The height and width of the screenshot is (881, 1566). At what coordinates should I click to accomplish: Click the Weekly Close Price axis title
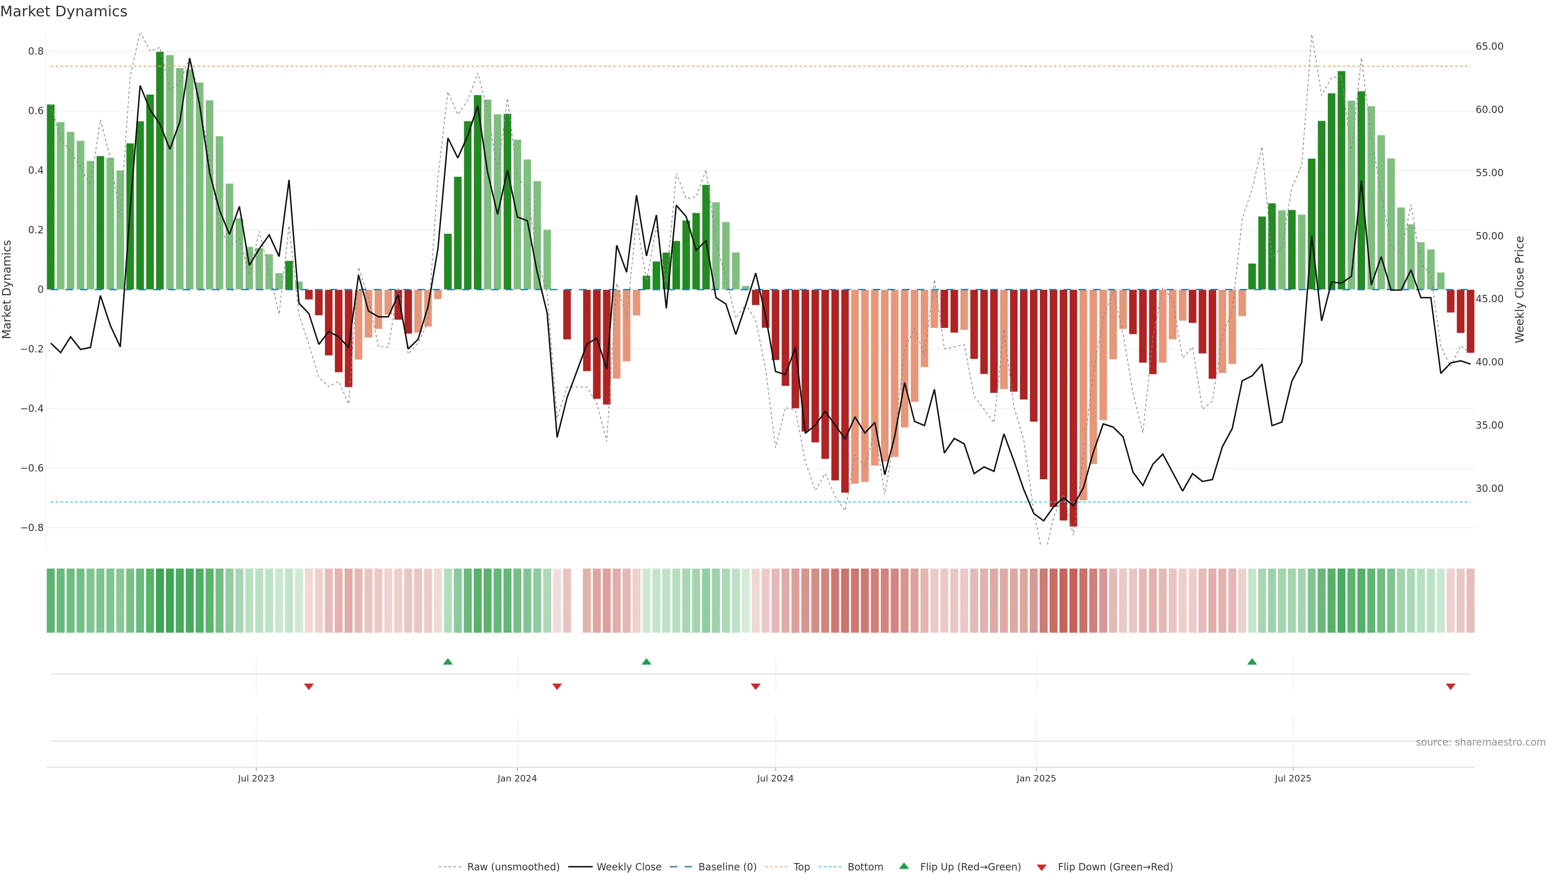[1519, 290]
